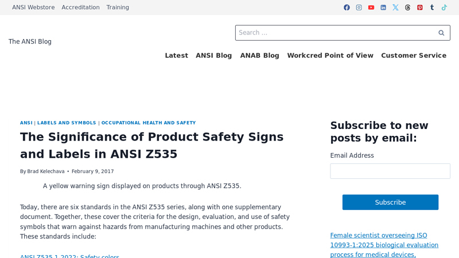Screen dimensions: 459x258
Task: Open Workcred Point of View menu
Action: 330,55
